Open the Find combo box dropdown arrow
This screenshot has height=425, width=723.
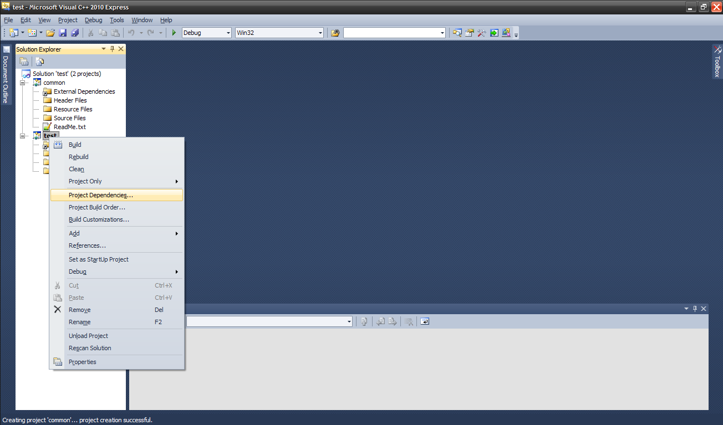click(442, 33)
